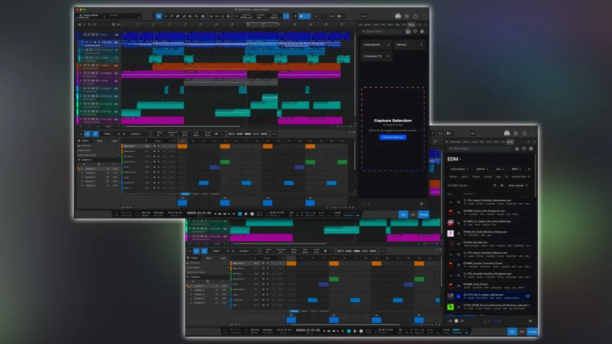Click Play in the bottom window transport
Viewport: 612px width, 344px height.
(355, 331)
